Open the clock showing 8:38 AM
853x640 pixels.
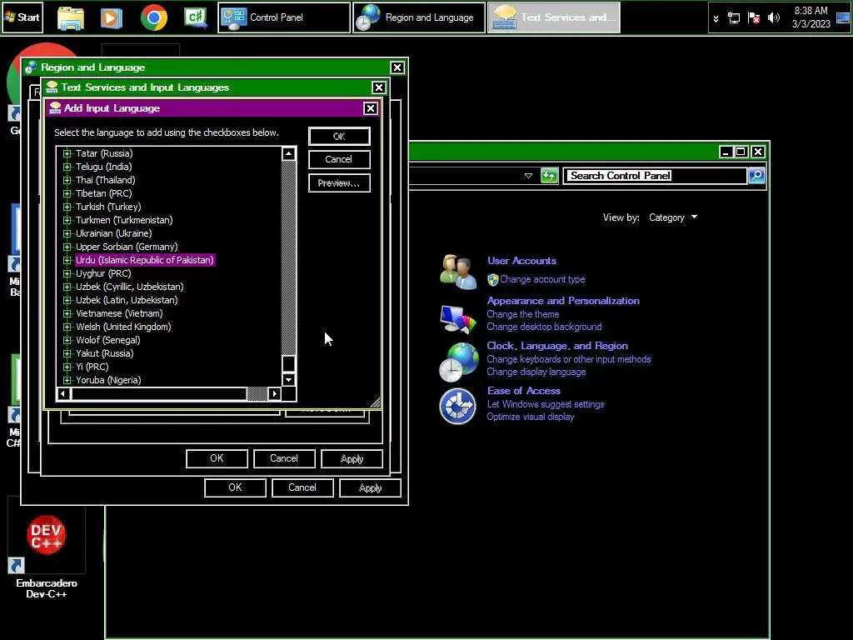tap(811, 17)
